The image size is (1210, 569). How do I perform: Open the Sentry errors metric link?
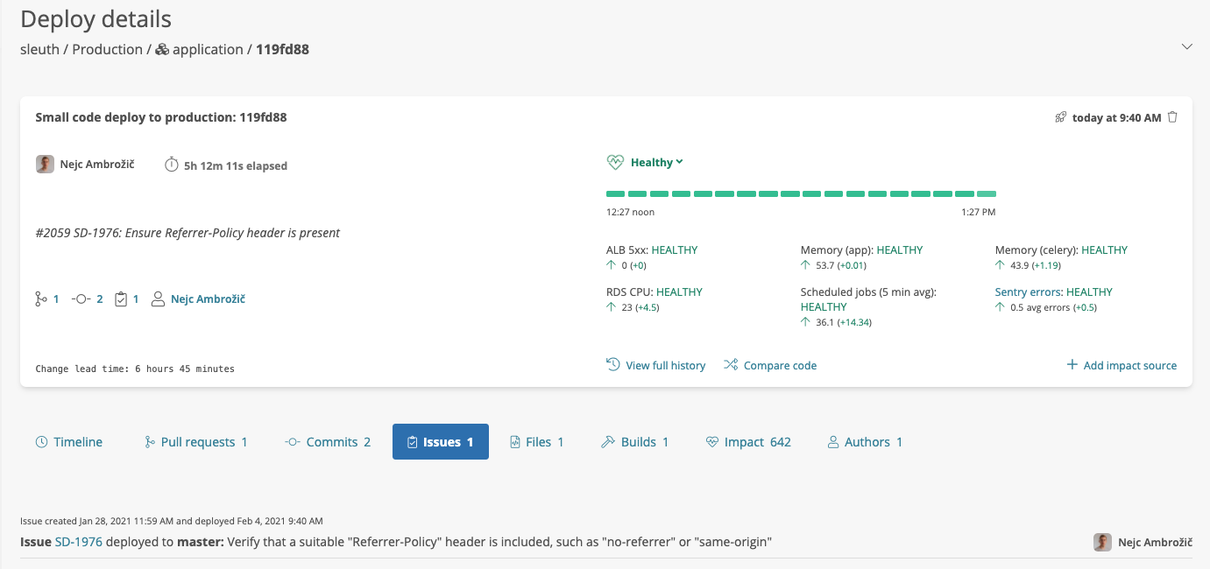point(1029,292)
